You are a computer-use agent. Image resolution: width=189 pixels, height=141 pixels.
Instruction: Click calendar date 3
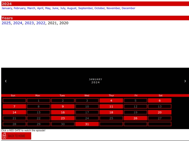tap(87, 101)
